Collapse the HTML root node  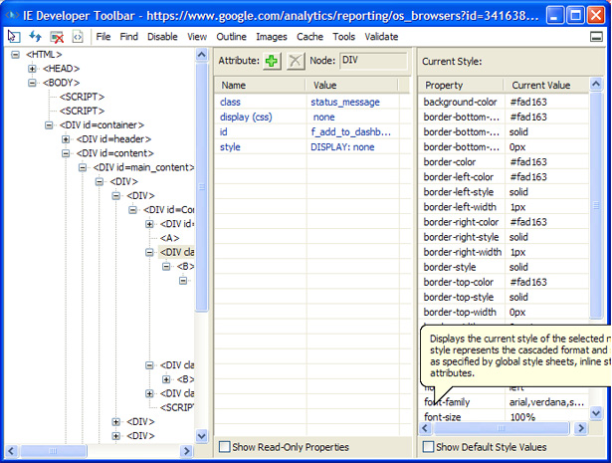[x=15, y=54]
